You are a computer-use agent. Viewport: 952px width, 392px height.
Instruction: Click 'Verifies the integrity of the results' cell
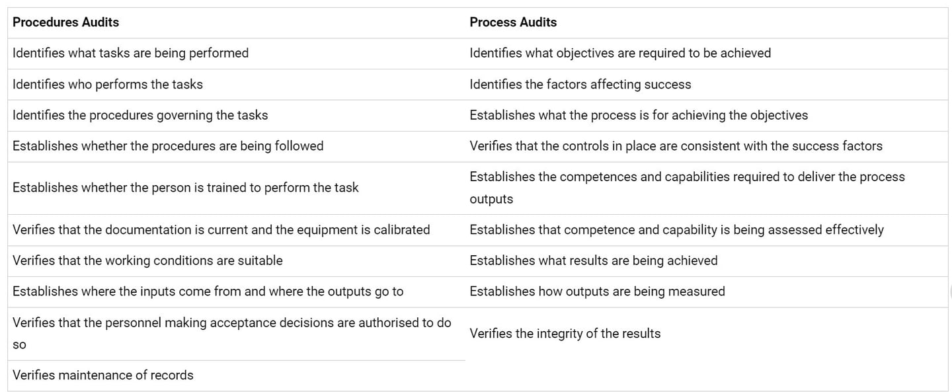(706, 334)
